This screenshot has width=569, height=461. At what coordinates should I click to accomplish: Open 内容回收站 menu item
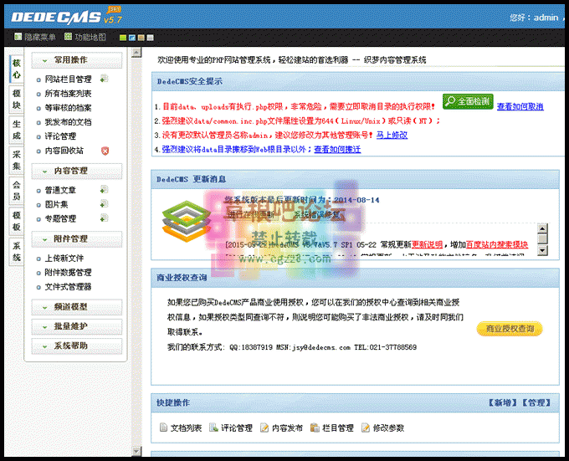[x=64, y=151]
